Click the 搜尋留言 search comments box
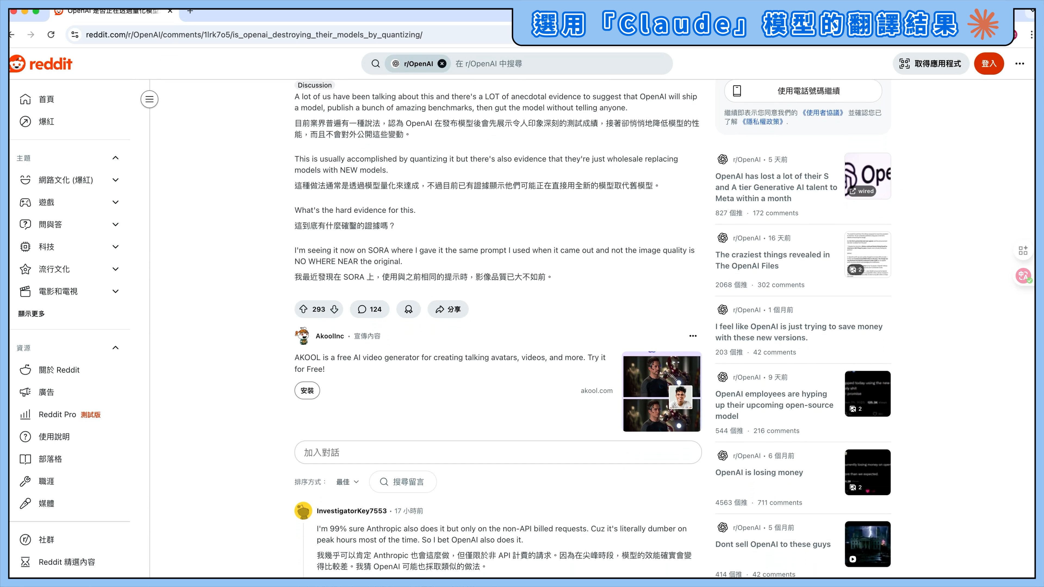 tap(403, 482)
